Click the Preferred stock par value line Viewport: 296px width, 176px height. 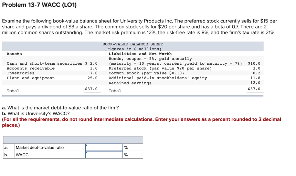(x=160, y=68)
